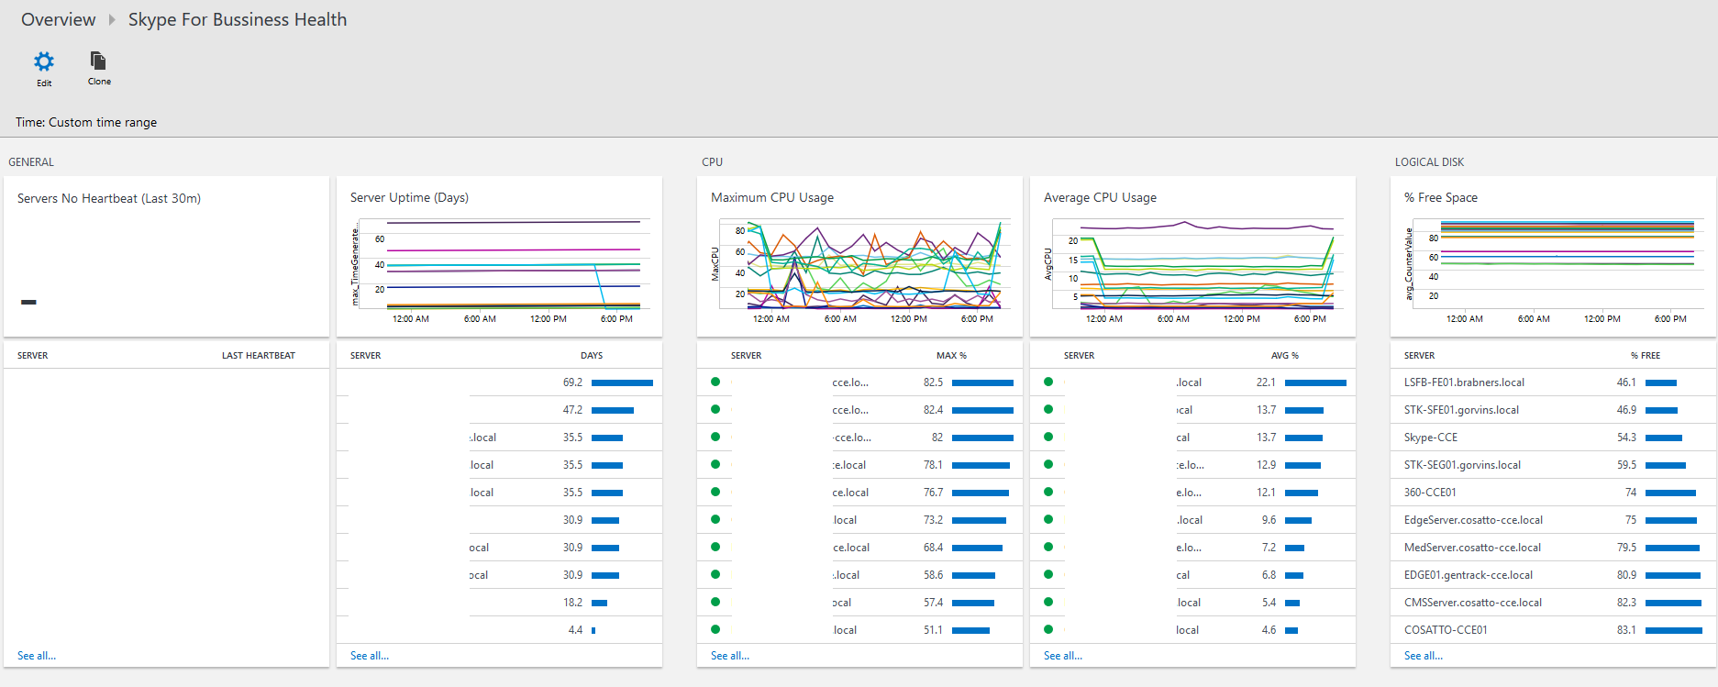
Task: Select STK-SEG01.gorvins.local row
Action: (1553, 465)
